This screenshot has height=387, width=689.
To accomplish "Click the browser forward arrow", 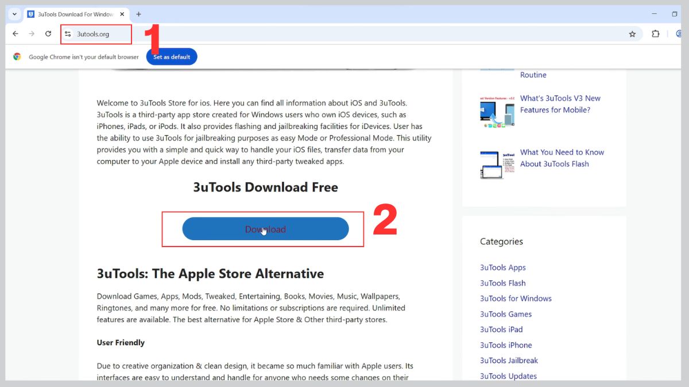I will coord(32,34).
